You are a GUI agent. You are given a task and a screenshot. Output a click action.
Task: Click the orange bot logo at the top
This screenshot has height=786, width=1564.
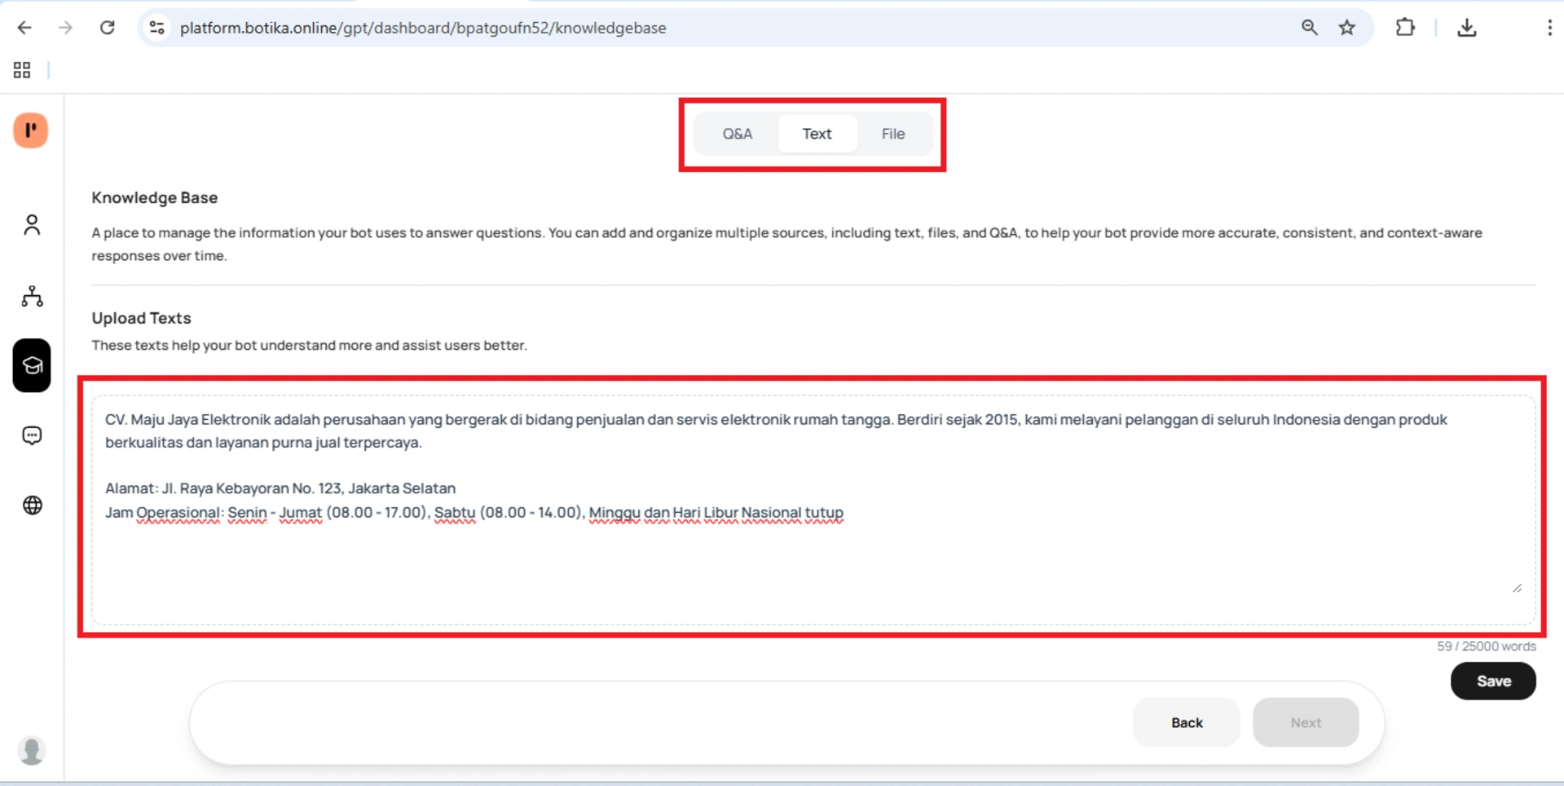coord(31,130)
